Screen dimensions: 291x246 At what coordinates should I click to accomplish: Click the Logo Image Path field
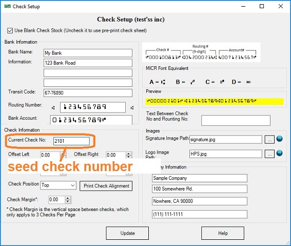click(x=226, y=154)
